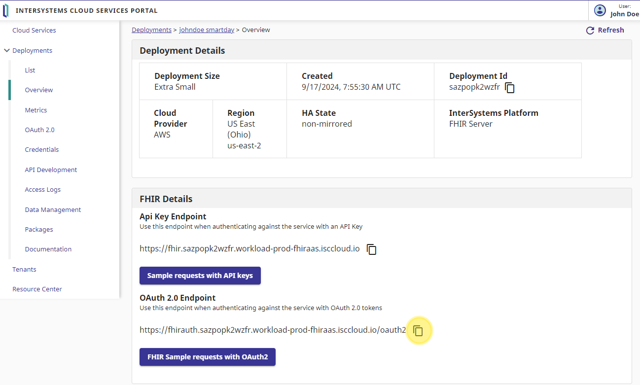Click the AWS cloud provider value

(x=162, y=135)
